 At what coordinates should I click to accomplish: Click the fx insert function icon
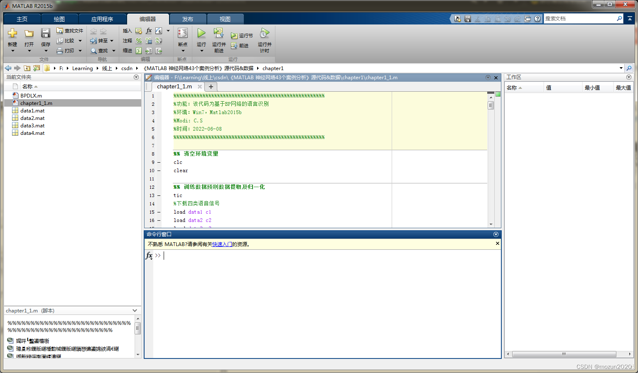[x=149, y=31]
